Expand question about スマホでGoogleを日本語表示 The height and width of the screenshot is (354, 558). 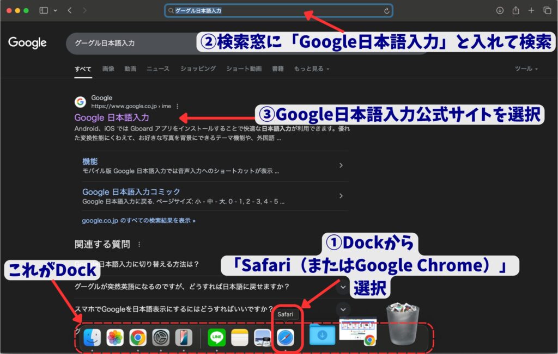pyautogui.click(x=343, y=309)
